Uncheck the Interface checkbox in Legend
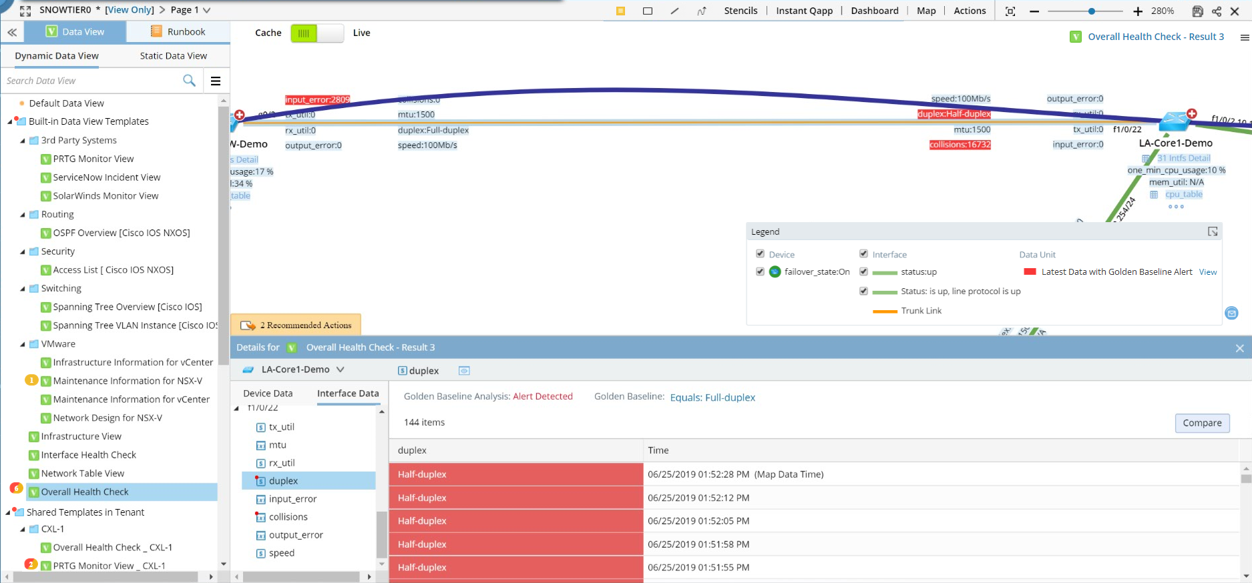The width and height of the screenshot is (1252, 583). pos(863,254)
